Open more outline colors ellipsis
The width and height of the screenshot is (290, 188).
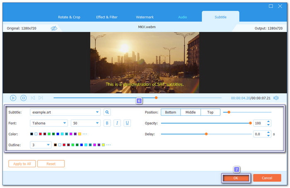coord(109,145)
